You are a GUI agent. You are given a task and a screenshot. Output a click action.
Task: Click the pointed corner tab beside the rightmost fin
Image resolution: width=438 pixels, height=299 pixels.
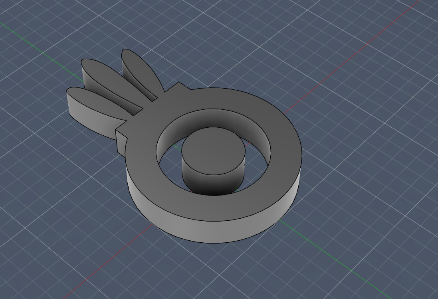click(178, 87)
